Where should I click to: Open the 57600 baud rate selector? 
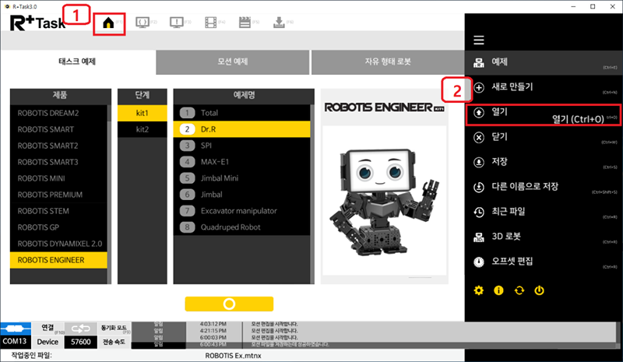[x=81, y=341]
